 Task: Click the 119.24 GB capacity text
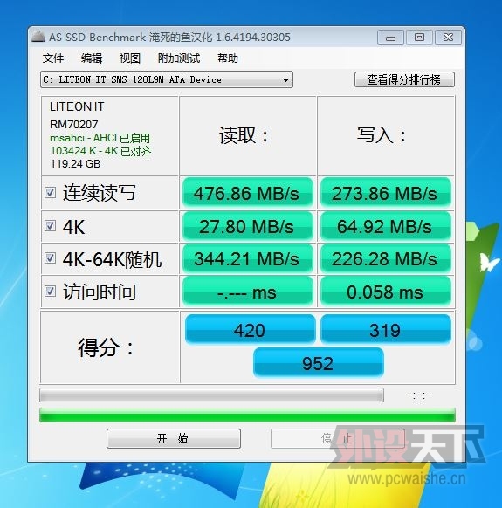click(75, 163)
